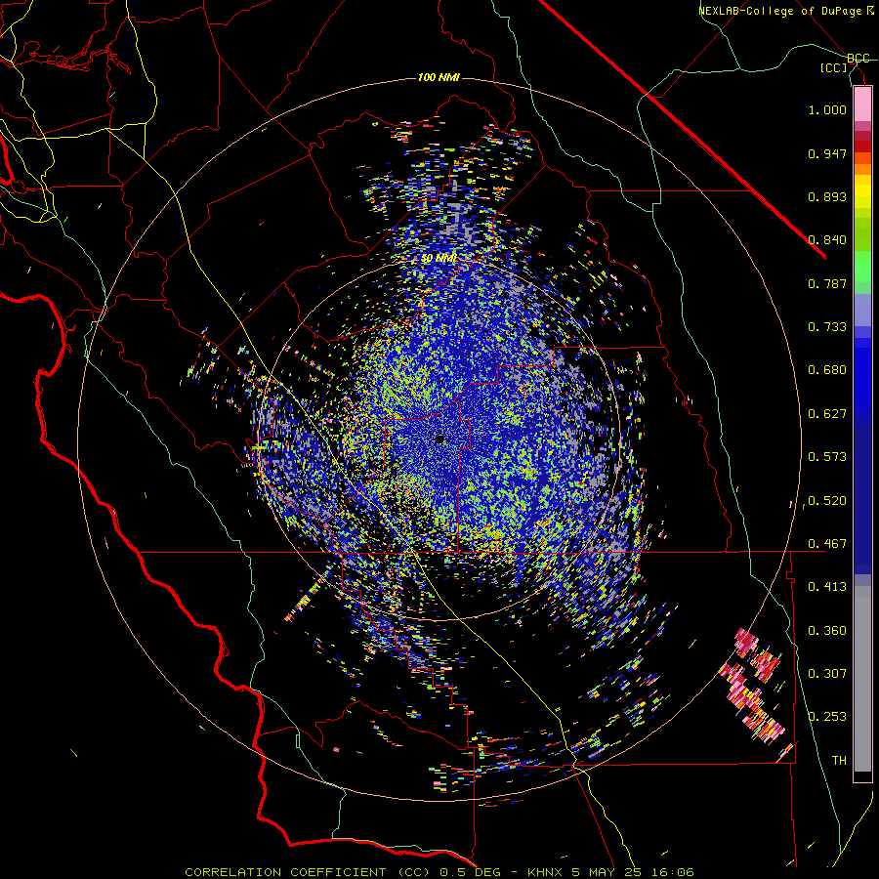Click the 100 NMI range ring label
Screen dimensions: 879x879
pyautogui.click(x=439, y=77)
